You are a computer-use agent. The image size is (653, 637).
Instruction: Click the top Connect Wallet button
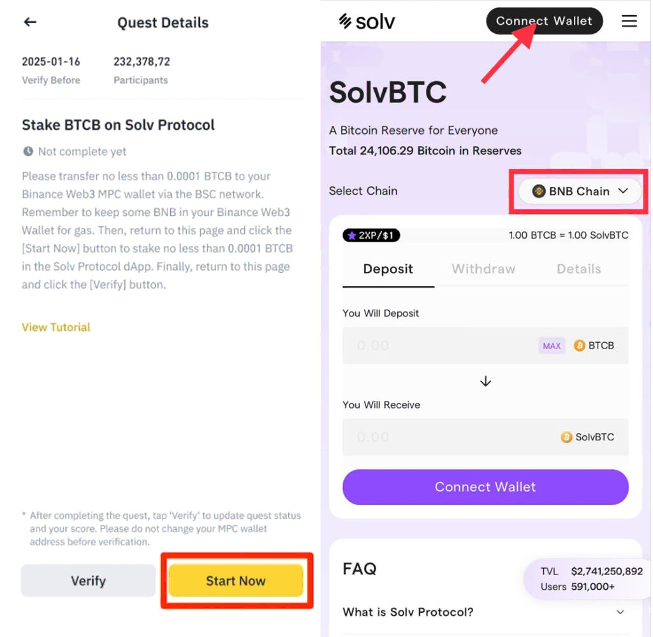tap(544, 21)
